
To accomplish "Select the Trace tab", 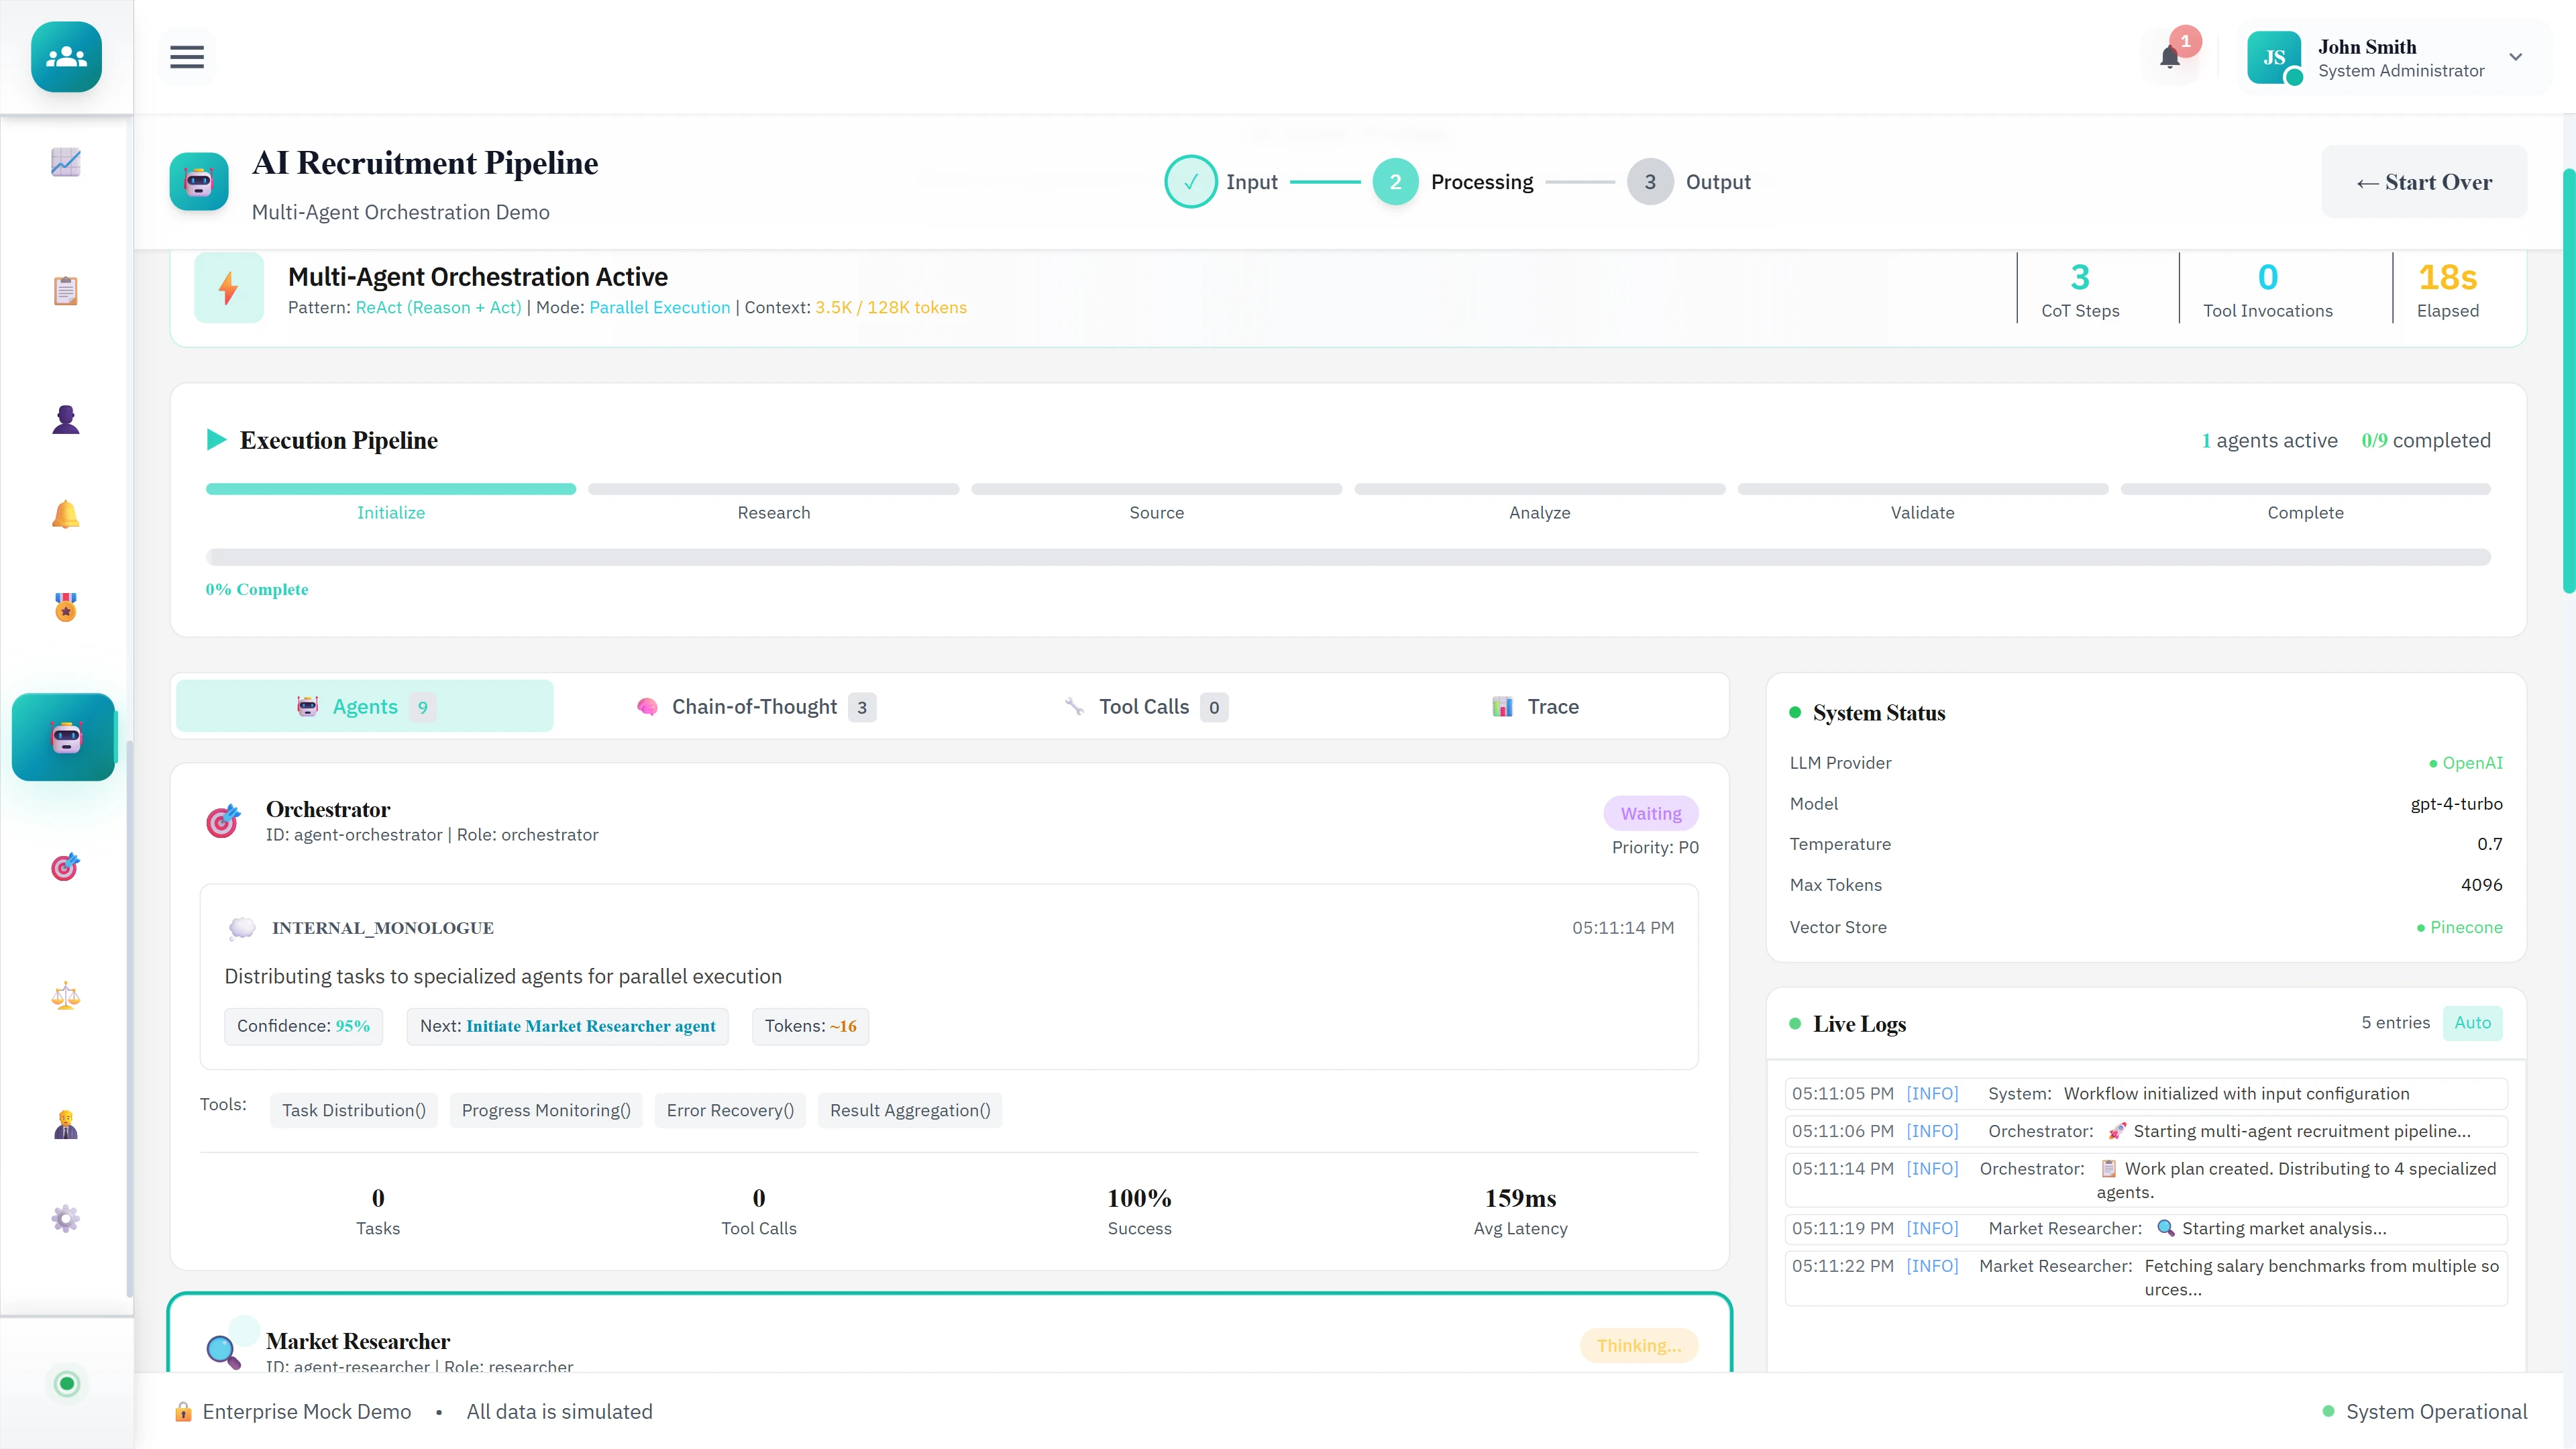I will coord(1537,706).
